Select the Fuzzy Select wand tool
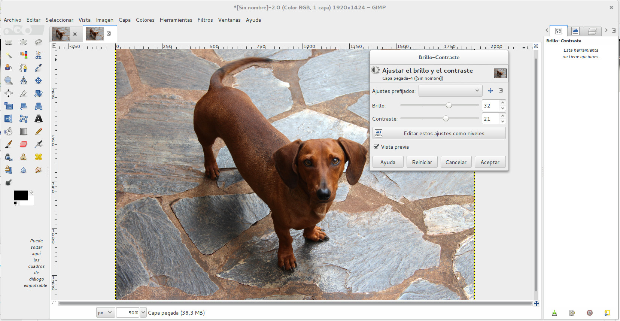620x321 pixels. point(9,55)
